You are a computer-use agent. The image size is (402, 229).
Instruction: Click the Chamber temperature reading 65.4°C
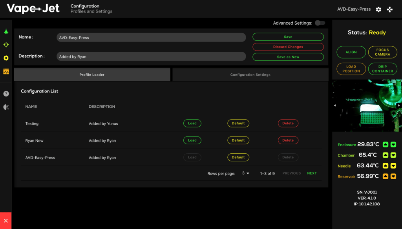[367, 155]
